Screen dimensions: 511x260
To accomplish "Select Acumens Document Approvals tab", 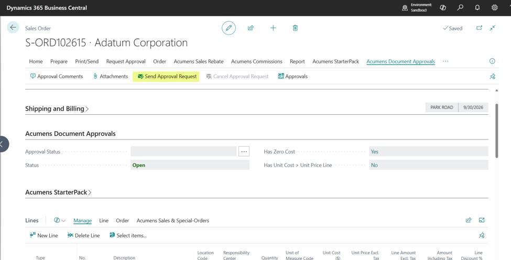I will point(401,61).
